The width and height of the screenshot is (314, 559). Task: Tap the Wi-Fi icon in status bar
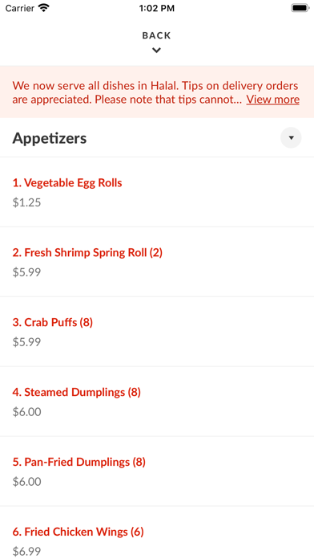coord(44,8)
